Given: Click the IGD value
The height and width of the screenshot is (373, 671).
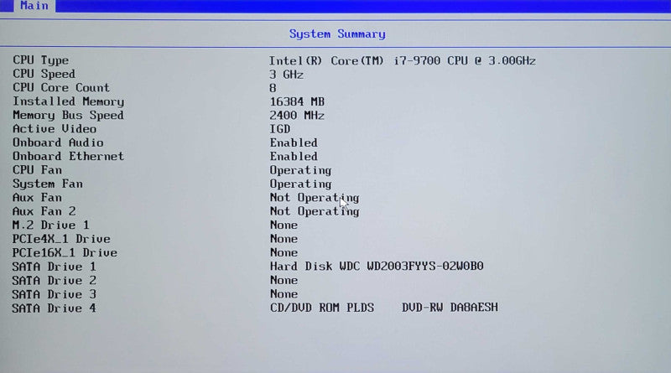Looking at the screenshot, I should tap(280, 129).
